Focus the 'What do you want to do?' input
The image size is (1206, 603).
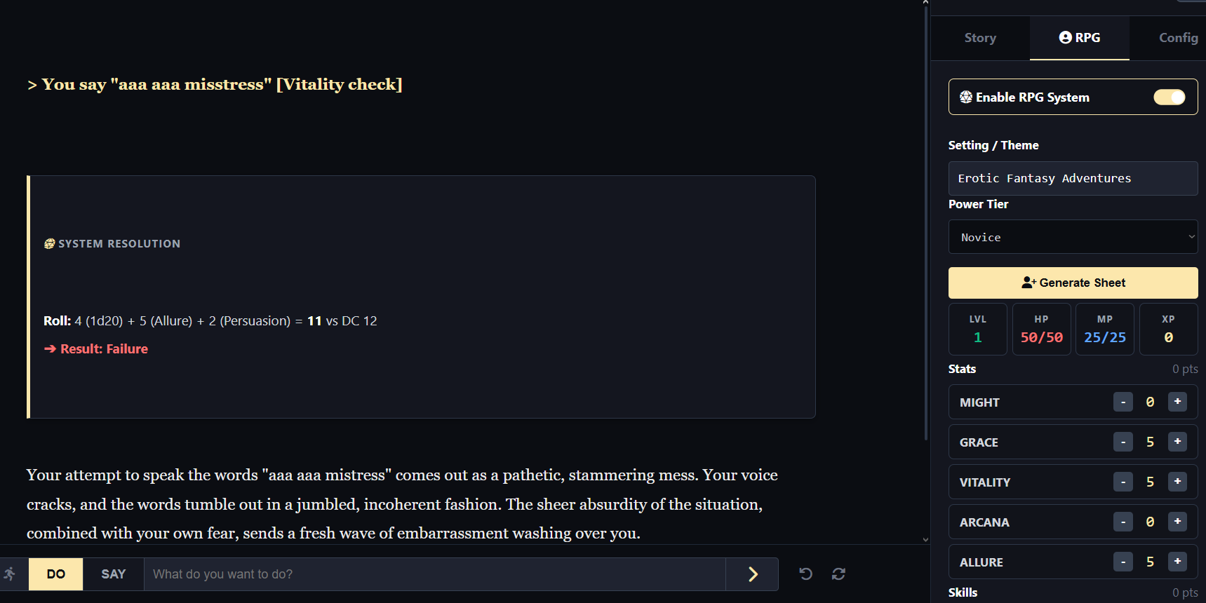(435, 574)
